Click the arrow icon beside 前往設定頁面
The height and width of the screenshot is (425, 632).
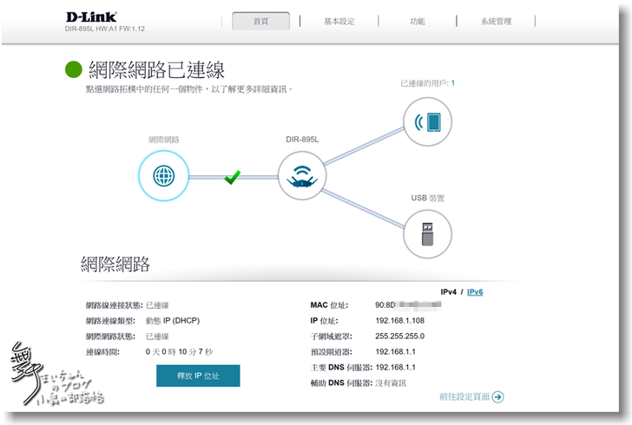pos(497,397)
